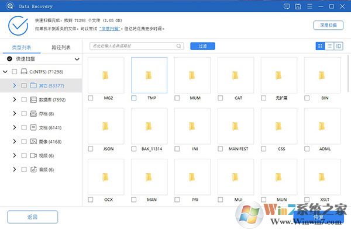Switch to thumbnail grid view

(321, 46)
